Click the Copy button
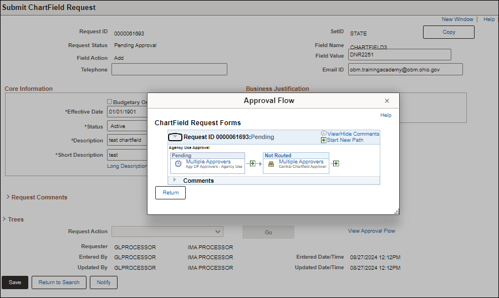499x298 pixels. tap(449, 32)
